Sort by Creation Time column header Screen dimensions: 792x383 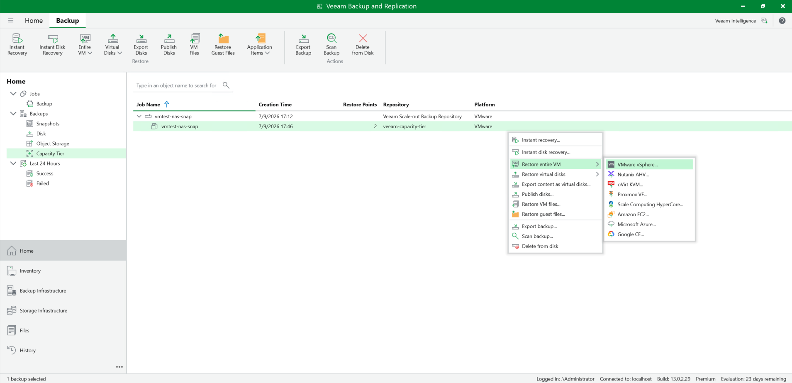[x=275, y=105]
